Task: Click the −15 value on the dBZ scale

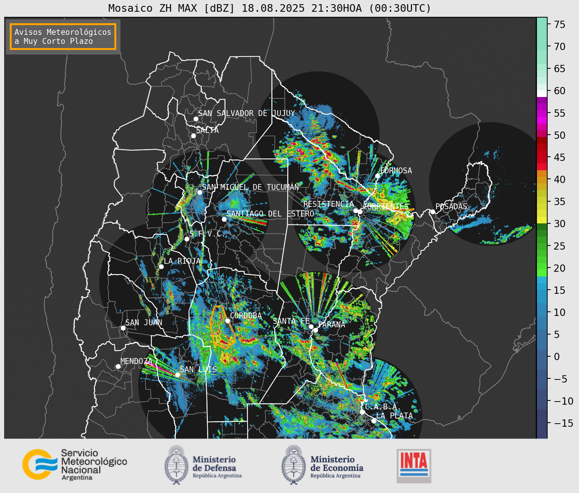Action: [x=563, y=423]
